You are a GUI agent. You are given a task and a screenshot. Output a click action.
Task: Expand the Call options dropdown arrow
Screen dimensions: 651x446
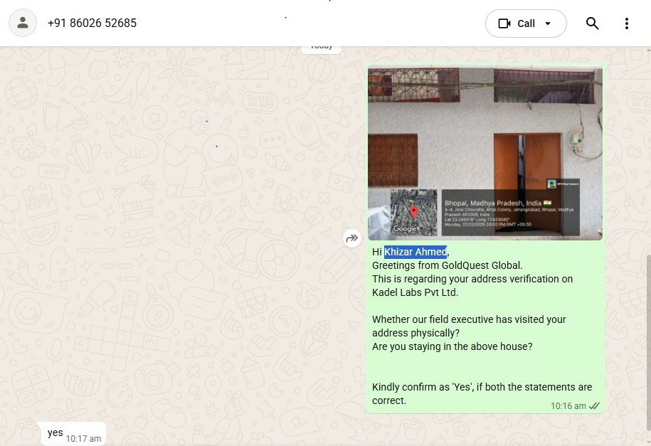click(x=548, y=23)
